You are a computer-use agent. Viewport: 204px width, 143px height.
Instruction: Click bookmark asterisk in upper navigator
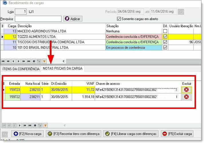[34, 61]
